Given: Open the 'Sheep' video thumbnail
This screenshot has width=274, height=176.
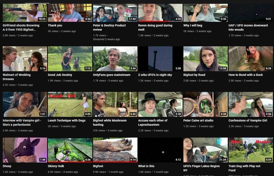Looking at the screenshot, I should (x=25, y=150).
